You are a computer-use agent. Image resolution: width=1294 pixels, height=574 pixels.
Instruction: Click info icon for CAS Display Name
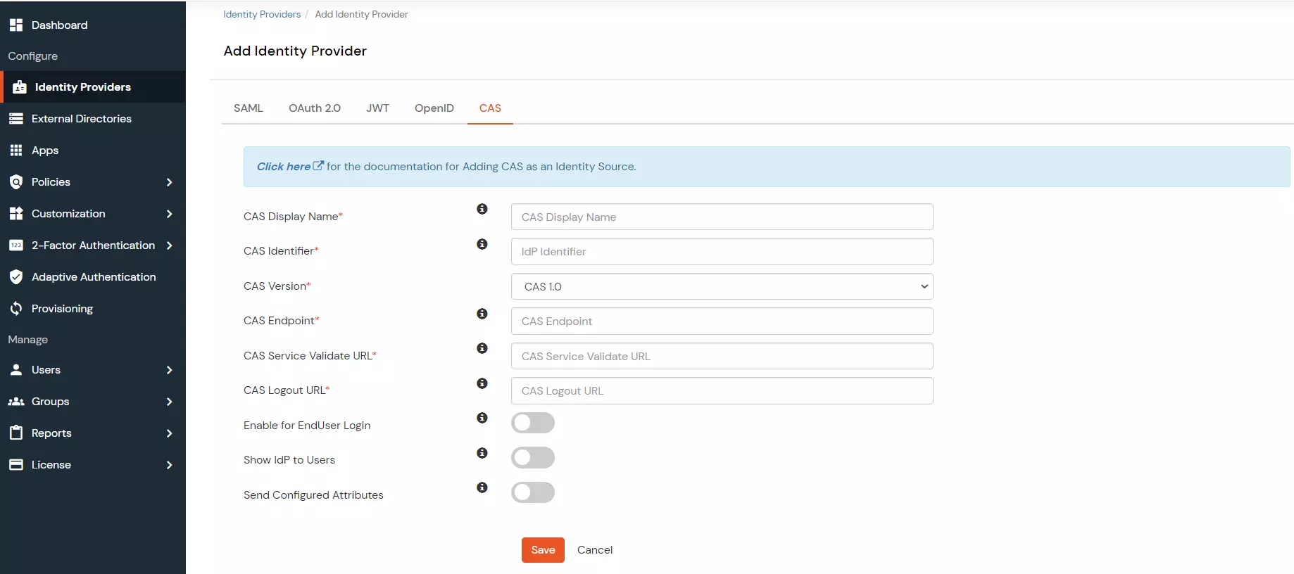tap(482, 209)
